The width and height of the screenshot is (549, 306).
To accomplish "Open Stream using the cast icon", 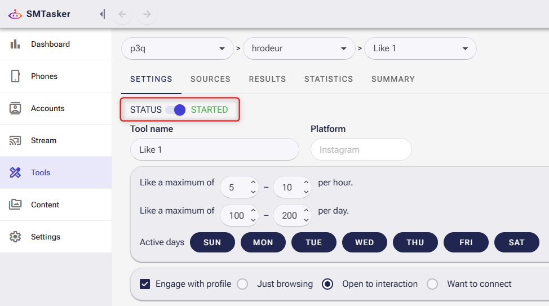I will (15, 140).
